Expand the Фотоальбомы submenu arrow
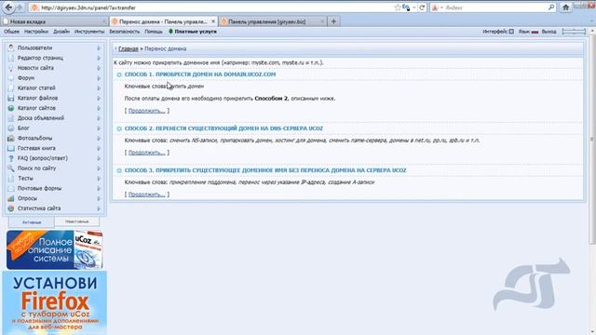The image size is (596, 335). point(99,139)
